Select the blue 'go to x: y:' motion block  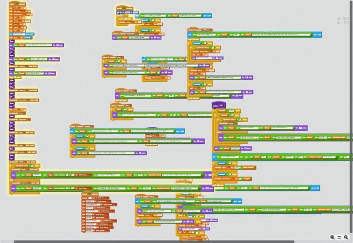pos(127,12)
